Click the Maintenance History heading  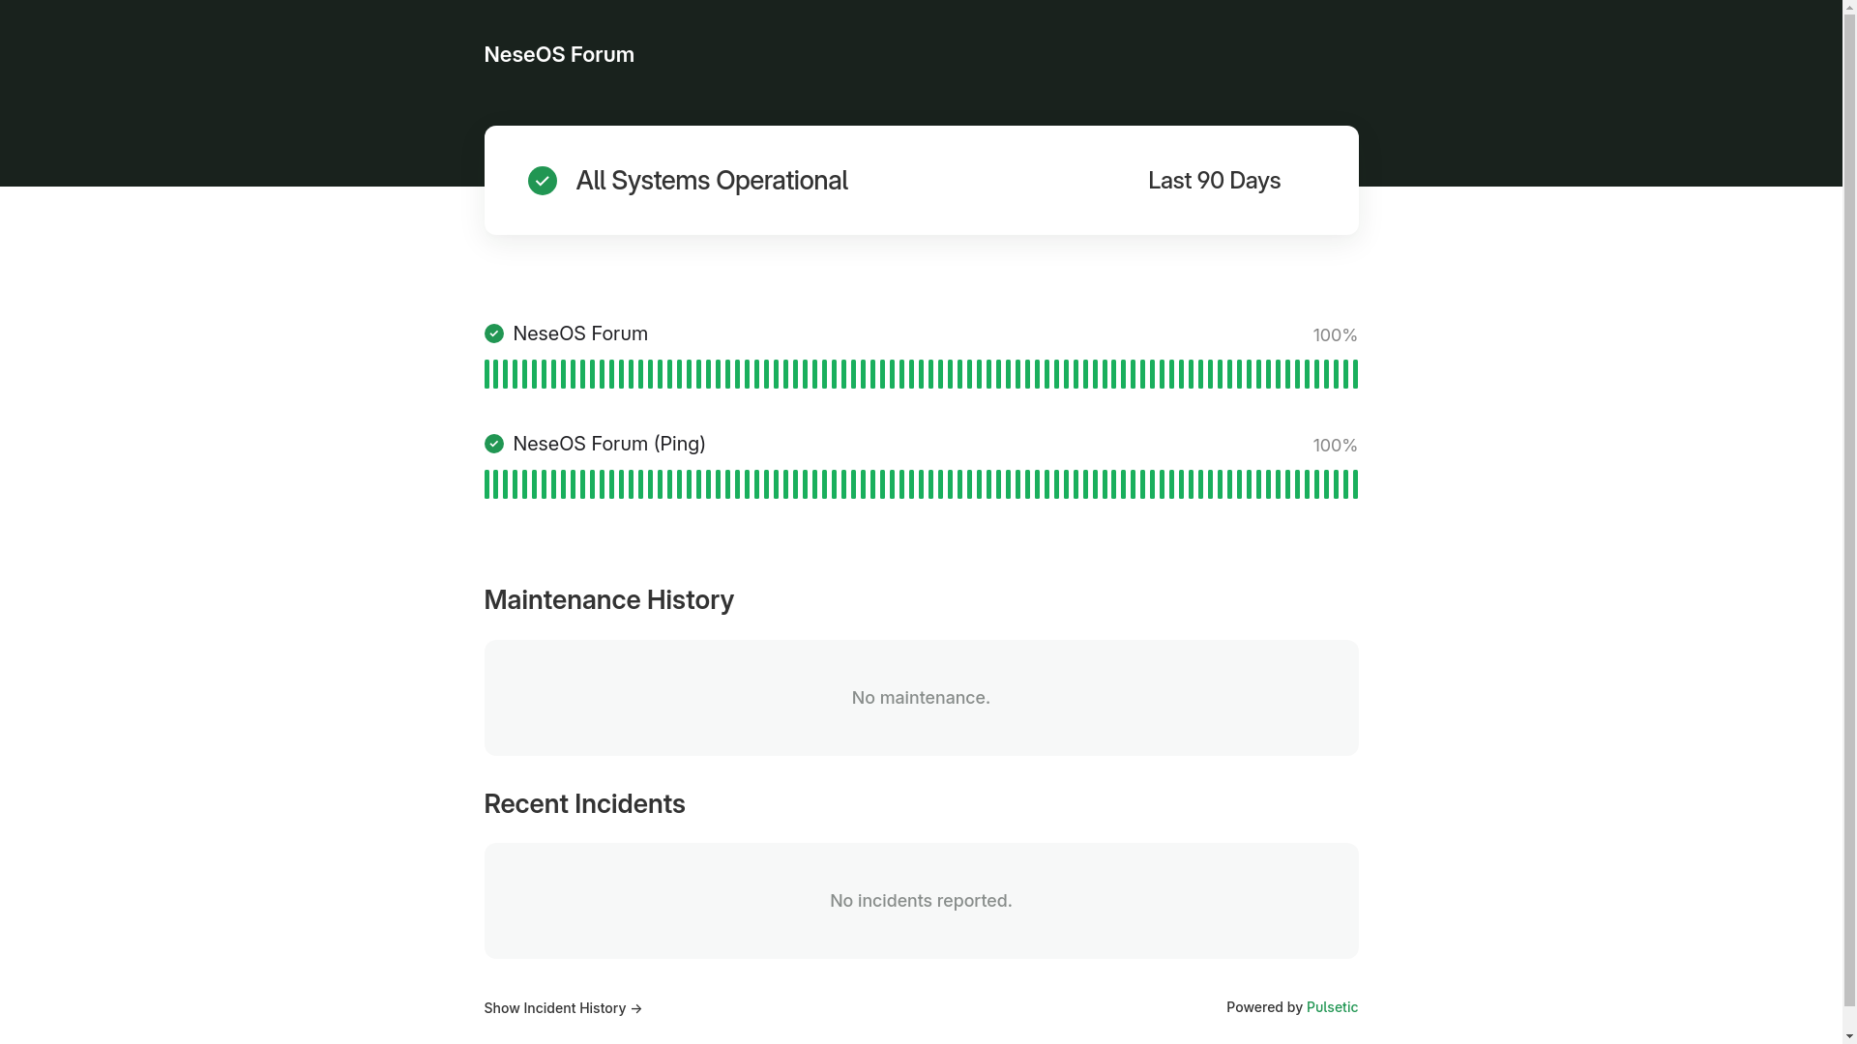click(608, 600)
